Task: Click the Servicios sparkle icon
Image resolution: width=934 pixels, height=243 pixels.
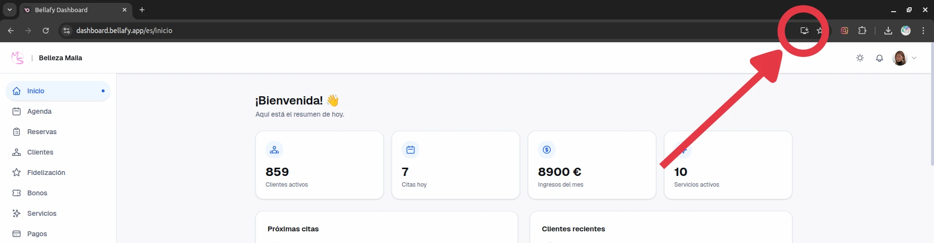Action: click(17, 213)
